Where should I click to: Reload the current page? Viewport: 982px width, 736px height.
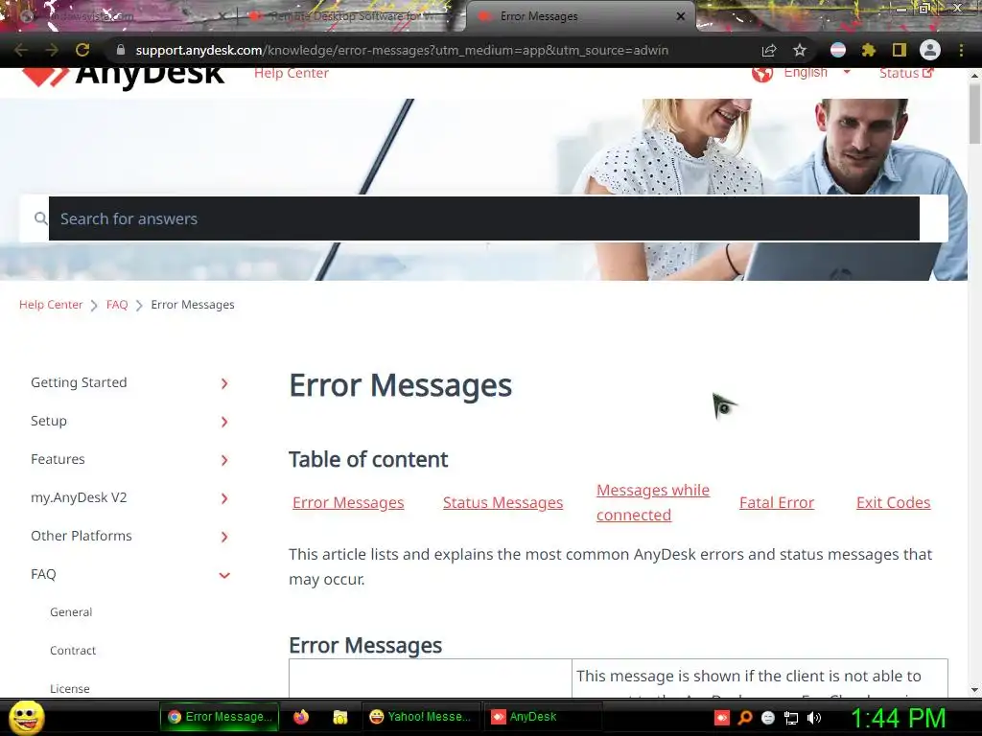(x=82, y=50)
